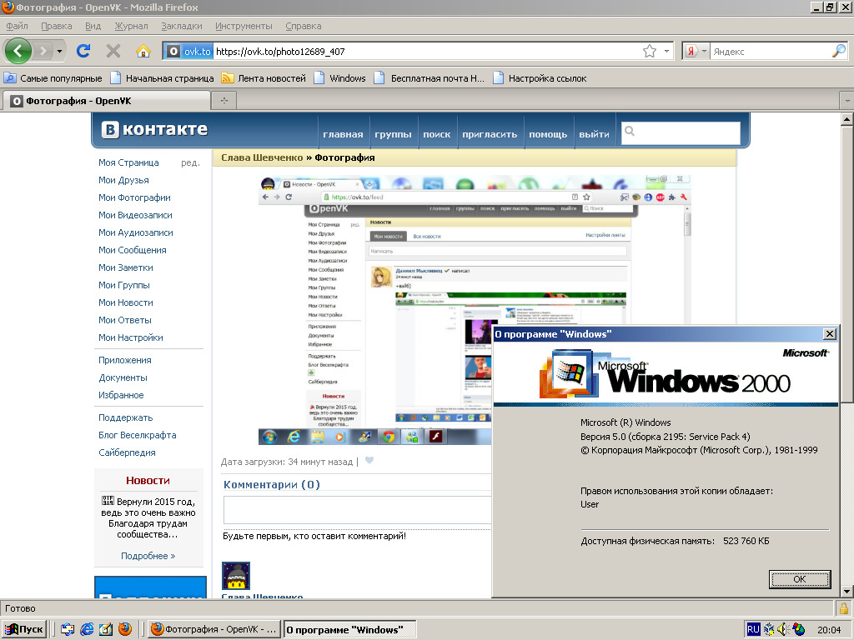The image size is (854, 640).
Task: Open the Закладки menu
Action: coord(181,26)
